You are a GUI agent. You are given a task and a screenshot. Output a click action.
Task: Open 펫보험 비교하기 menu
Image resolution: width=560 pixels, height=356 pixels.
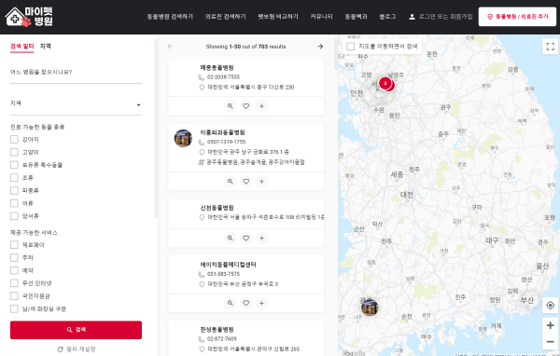278,17
